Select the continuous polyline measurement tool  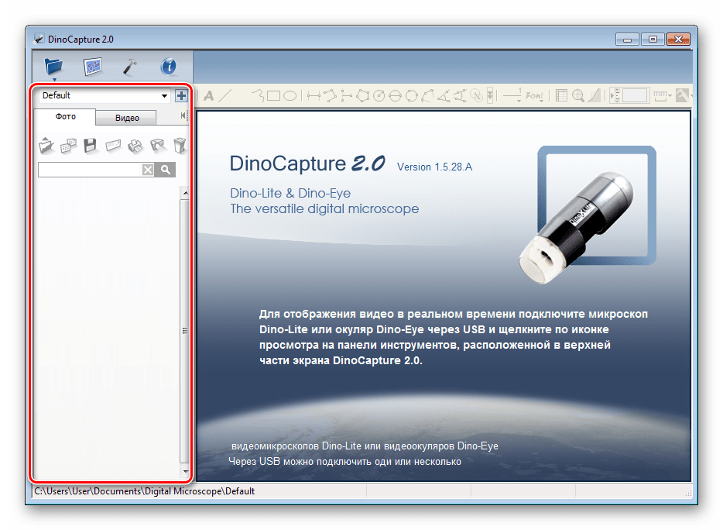coord(330,95)
